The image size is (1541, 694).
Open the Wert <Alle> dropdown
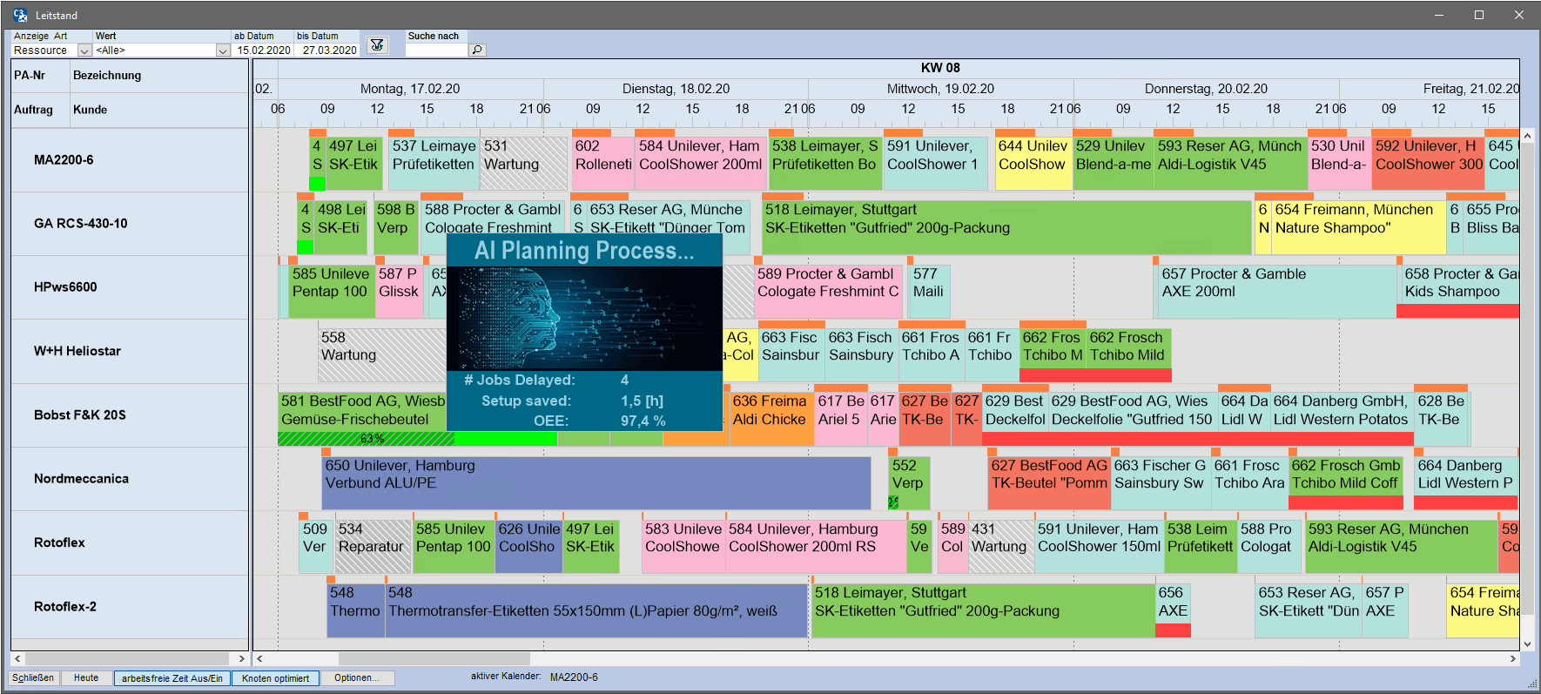click(x=223, y=51)
